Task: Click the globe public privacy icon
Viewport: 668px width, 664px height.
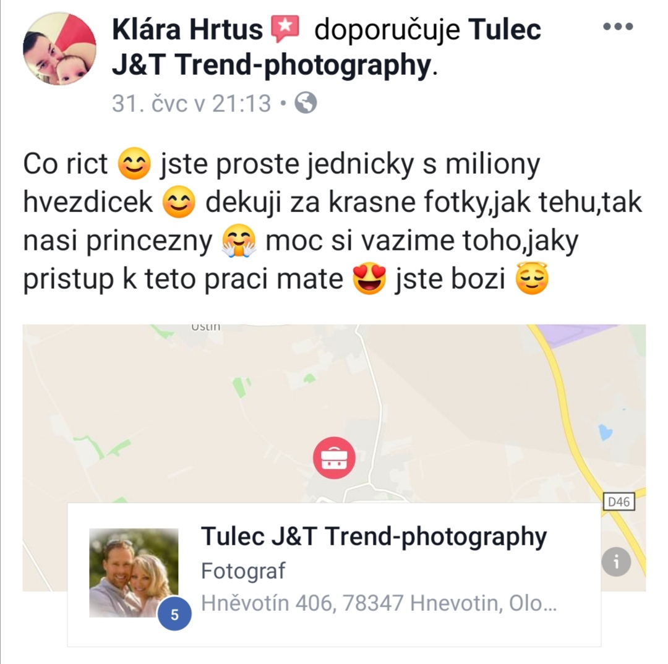Action: (306, 103)
